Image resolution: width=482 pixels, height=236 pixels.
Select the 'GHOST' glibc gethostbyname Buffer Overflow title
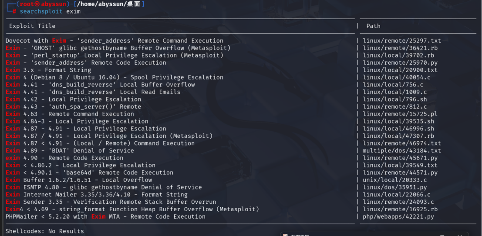pos(118,48)
